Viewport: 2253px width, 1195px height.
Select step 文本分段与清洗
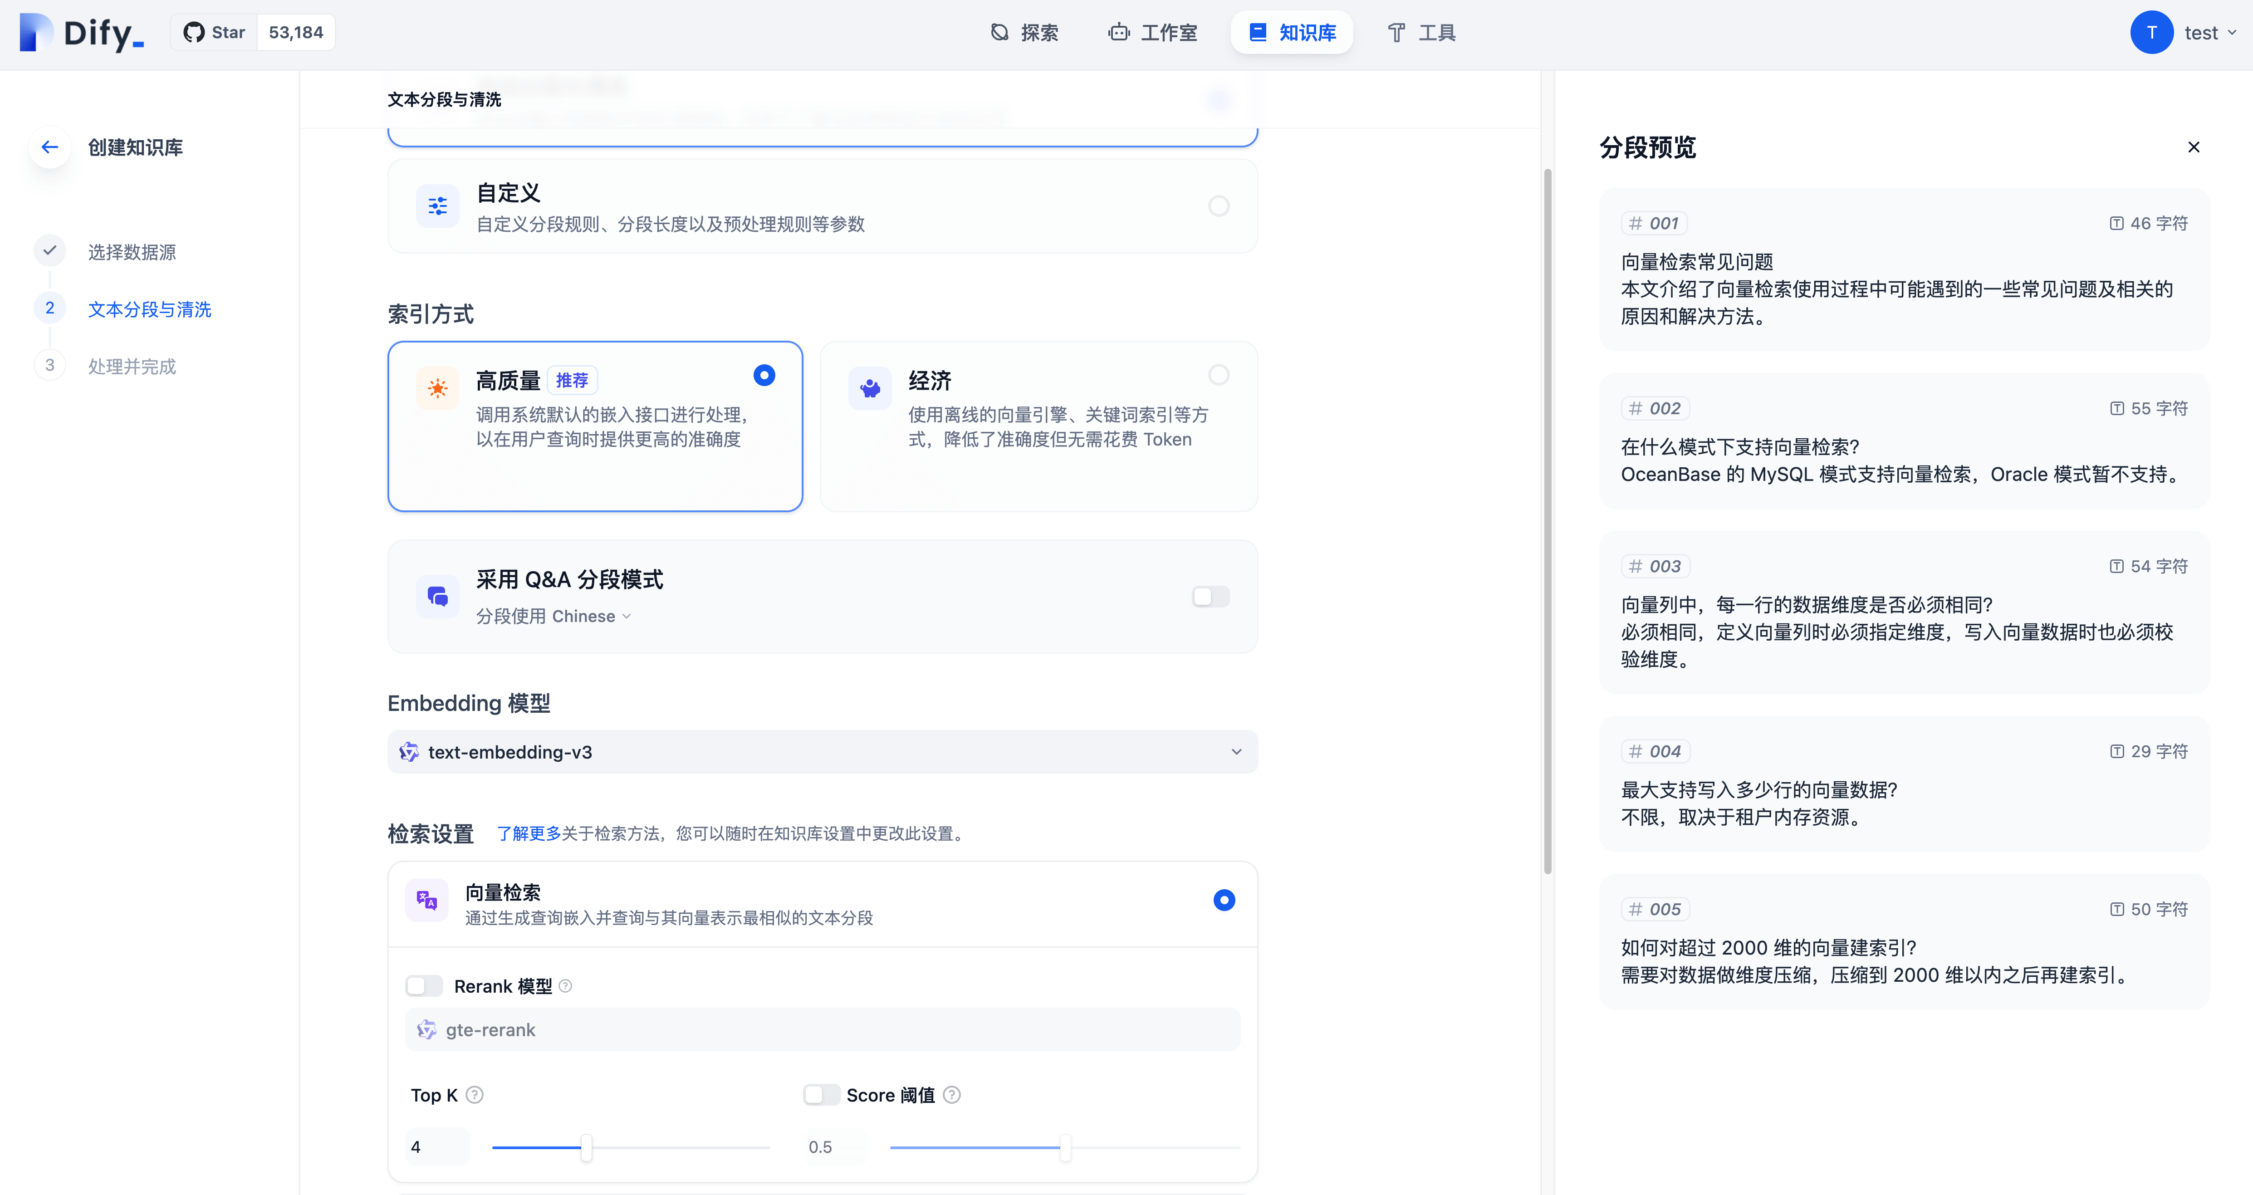click(150, 309)
